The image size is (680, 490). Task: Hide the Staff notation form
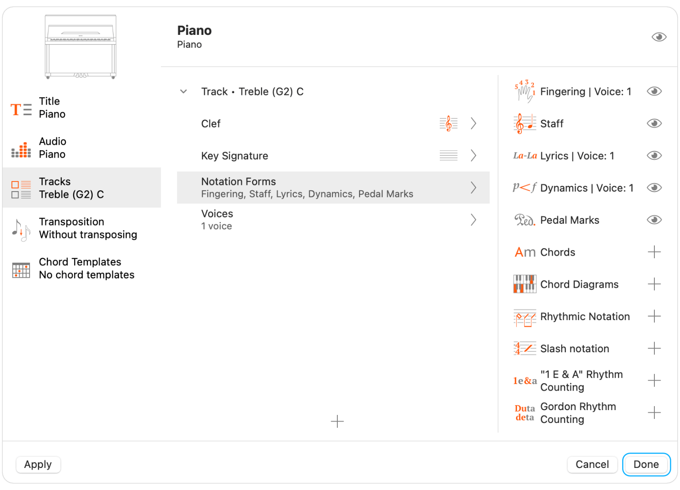pyautogui.click(x=654, y=124)
